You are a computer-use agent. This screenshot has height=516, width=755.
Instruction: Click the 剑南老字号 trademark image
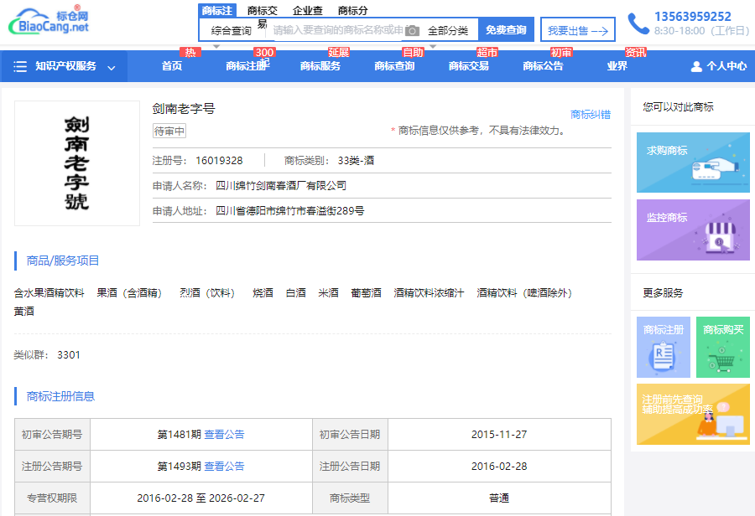77,163
